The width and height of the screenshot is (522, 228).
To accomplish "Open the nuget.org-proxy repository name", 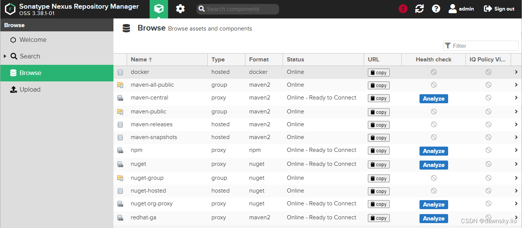I will point(152,204).
